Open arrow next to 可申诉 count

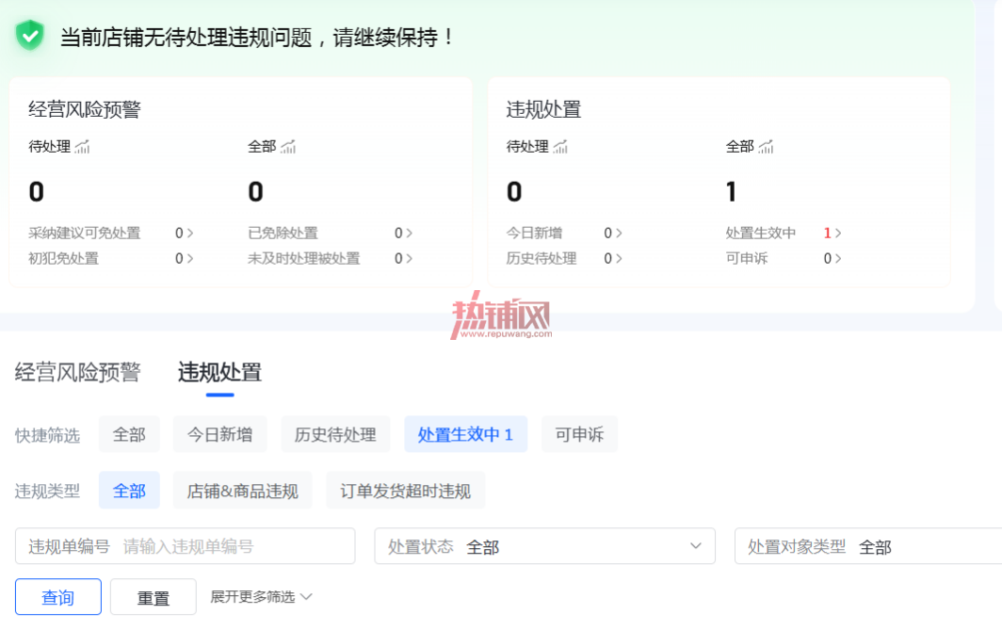point(838,259)
